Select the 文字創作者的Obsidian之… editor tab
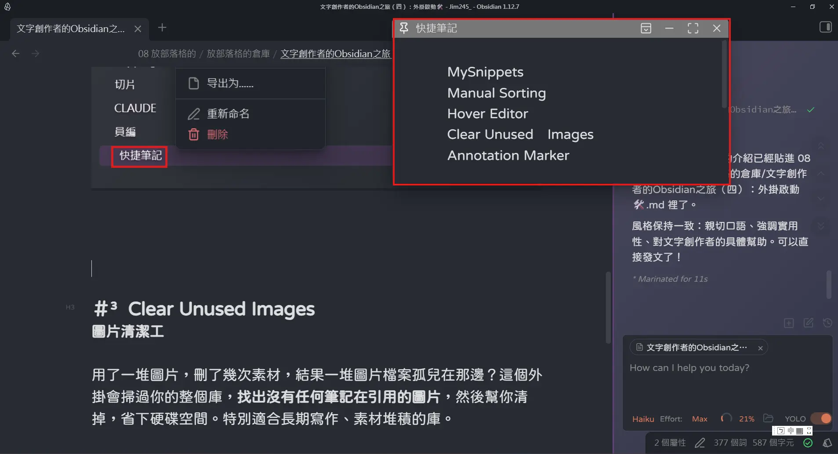Screen dimensions: 838x454 [71, 29]
